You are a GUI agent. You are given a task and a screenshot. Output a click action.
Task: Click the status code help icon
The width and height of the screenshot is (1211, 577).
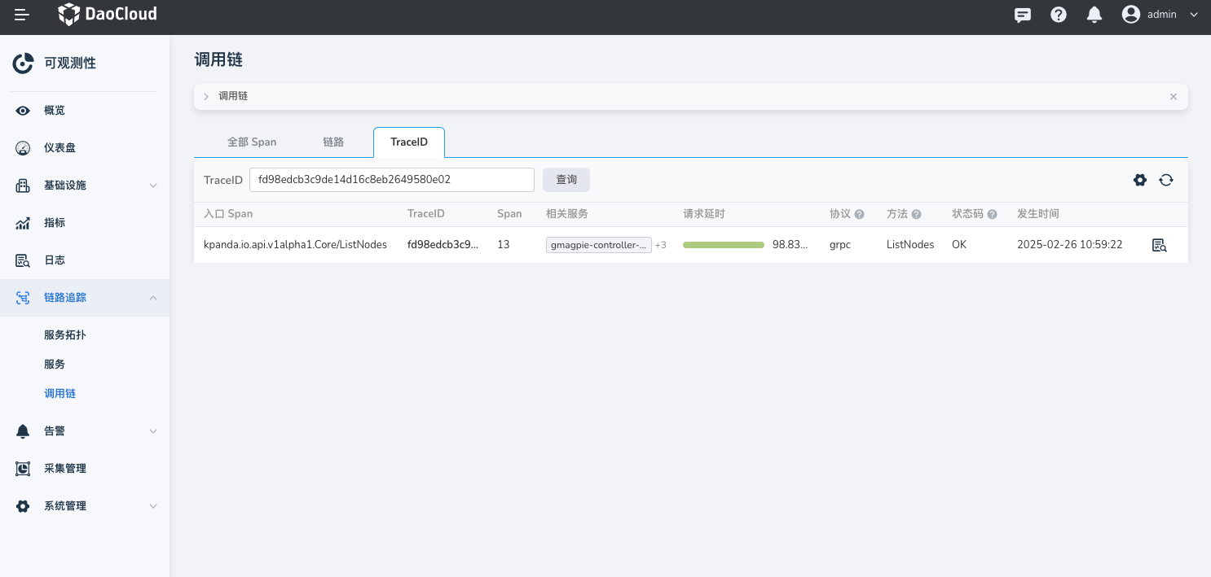992,214
